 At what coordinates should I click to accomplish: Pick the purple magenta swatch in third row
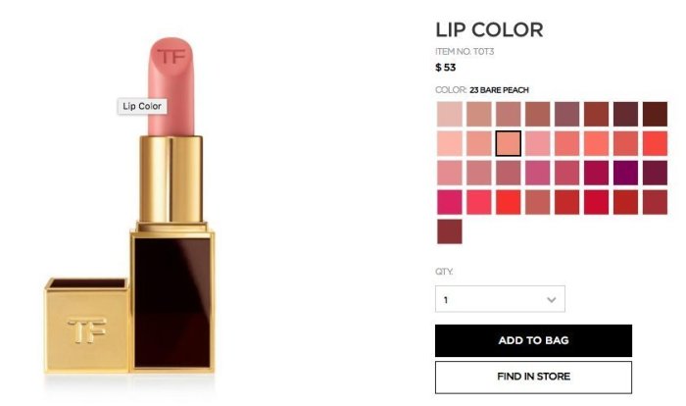(625, 173)
